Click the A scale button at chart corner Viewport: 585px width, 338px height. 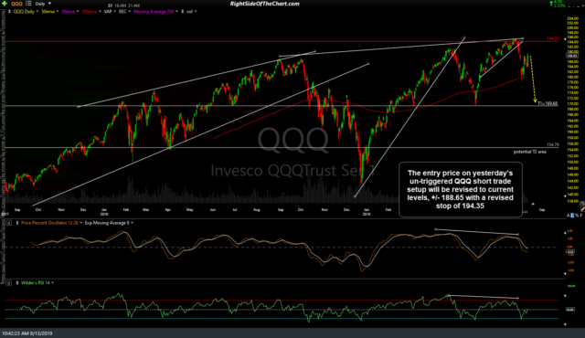(x=569, y=216)
